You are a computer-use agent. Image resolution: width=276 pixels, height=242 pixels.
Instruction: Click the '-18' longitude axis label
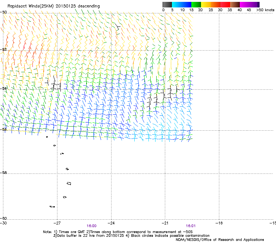click(219, 223)
